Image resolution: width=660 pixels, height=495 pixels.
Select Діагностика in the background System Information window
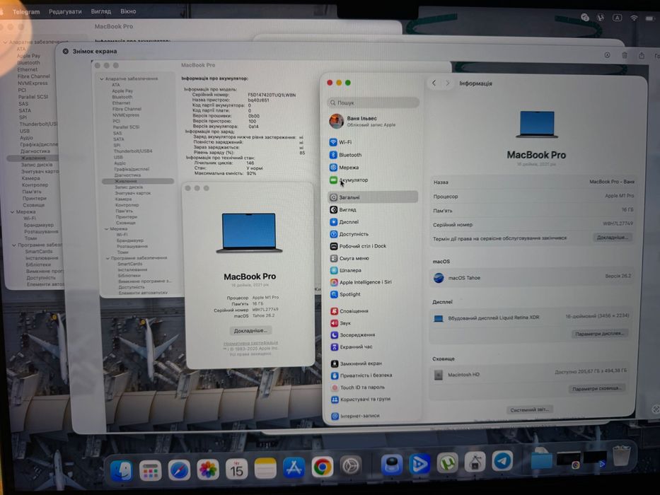tap(35, 151)
